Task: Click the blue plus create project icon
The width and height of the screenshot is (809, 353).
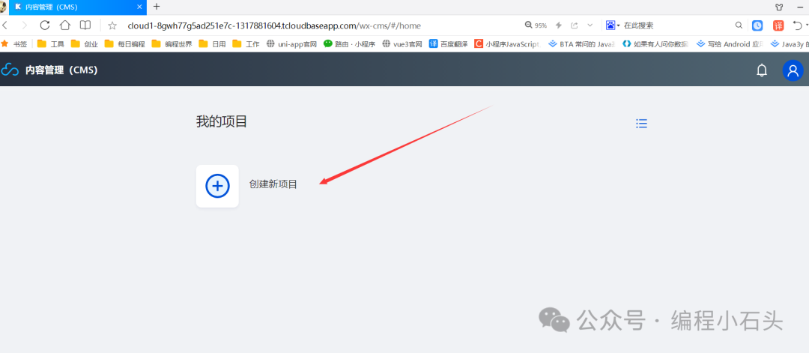Action: tap(217, 186)
